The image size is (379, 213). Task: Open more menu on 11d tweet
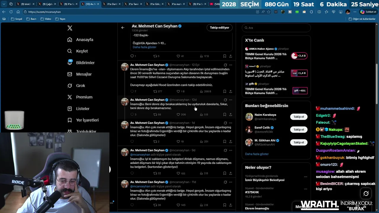[x=231, y=182]
